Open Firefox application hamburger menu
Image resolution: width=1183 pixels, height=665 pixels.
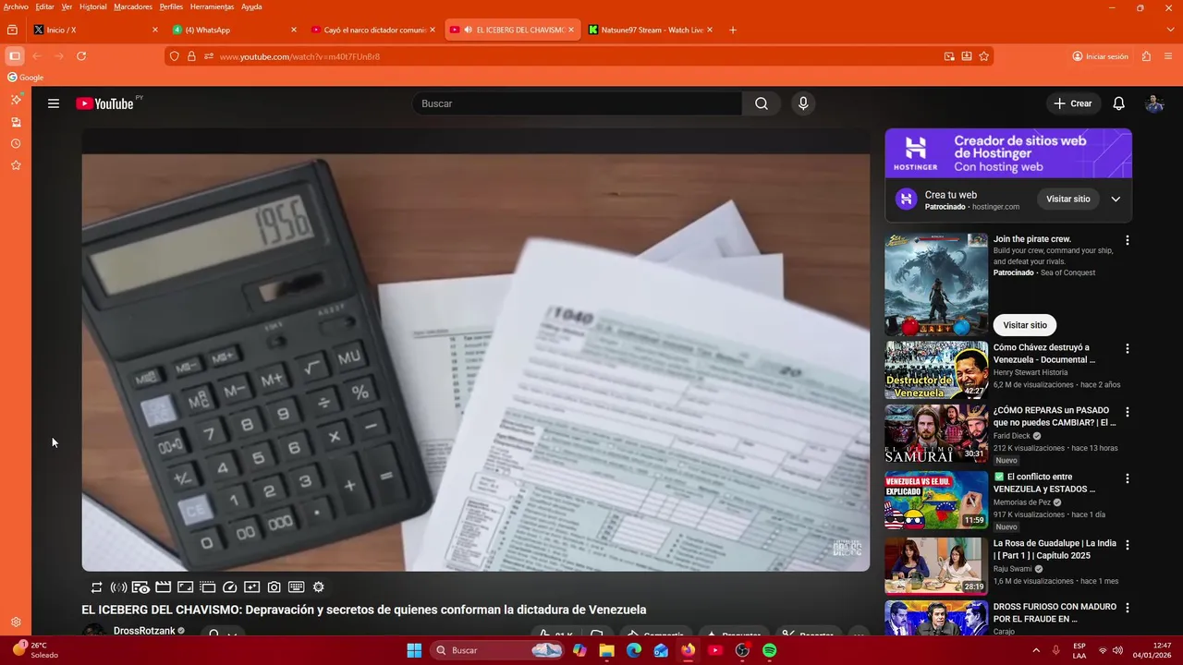tap(1169, 56)
